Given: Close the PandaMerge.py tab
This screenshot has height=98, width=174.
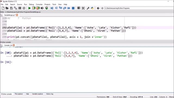Looking at the screenshot, I should (17, 15).
